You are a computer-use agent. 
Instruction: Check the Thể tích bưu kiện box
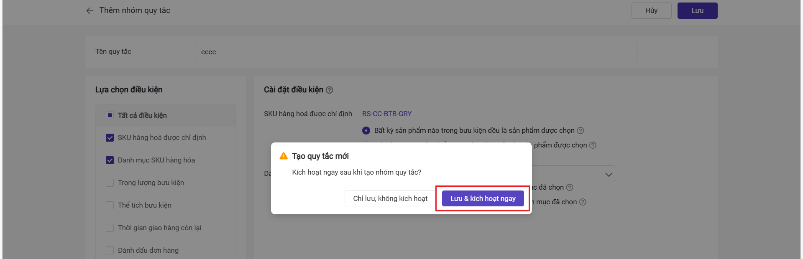point(110,206)
